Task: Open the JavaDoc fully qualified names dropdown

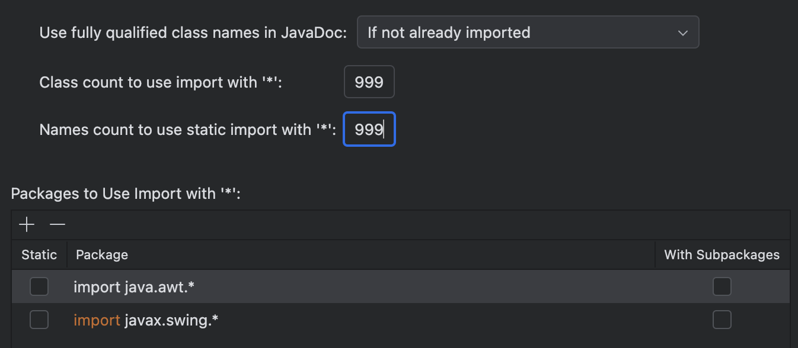Action: (x=528, y=32)
